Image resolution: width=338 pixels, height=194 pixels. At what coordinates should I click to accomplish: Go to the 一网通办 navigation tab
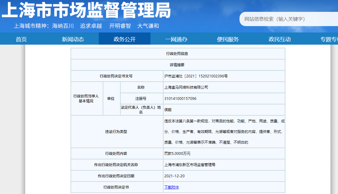(x=176, y=39)
